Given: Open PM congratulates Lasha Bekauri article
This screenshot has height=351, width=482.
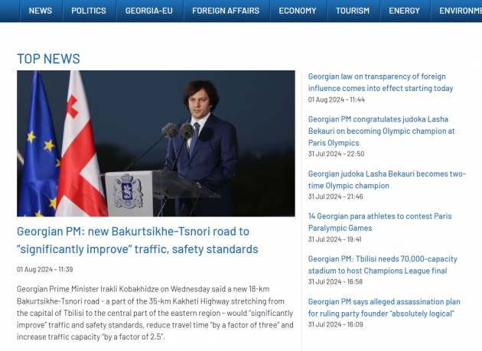Looking at the screenshot, I should click(x=381, y=131).
